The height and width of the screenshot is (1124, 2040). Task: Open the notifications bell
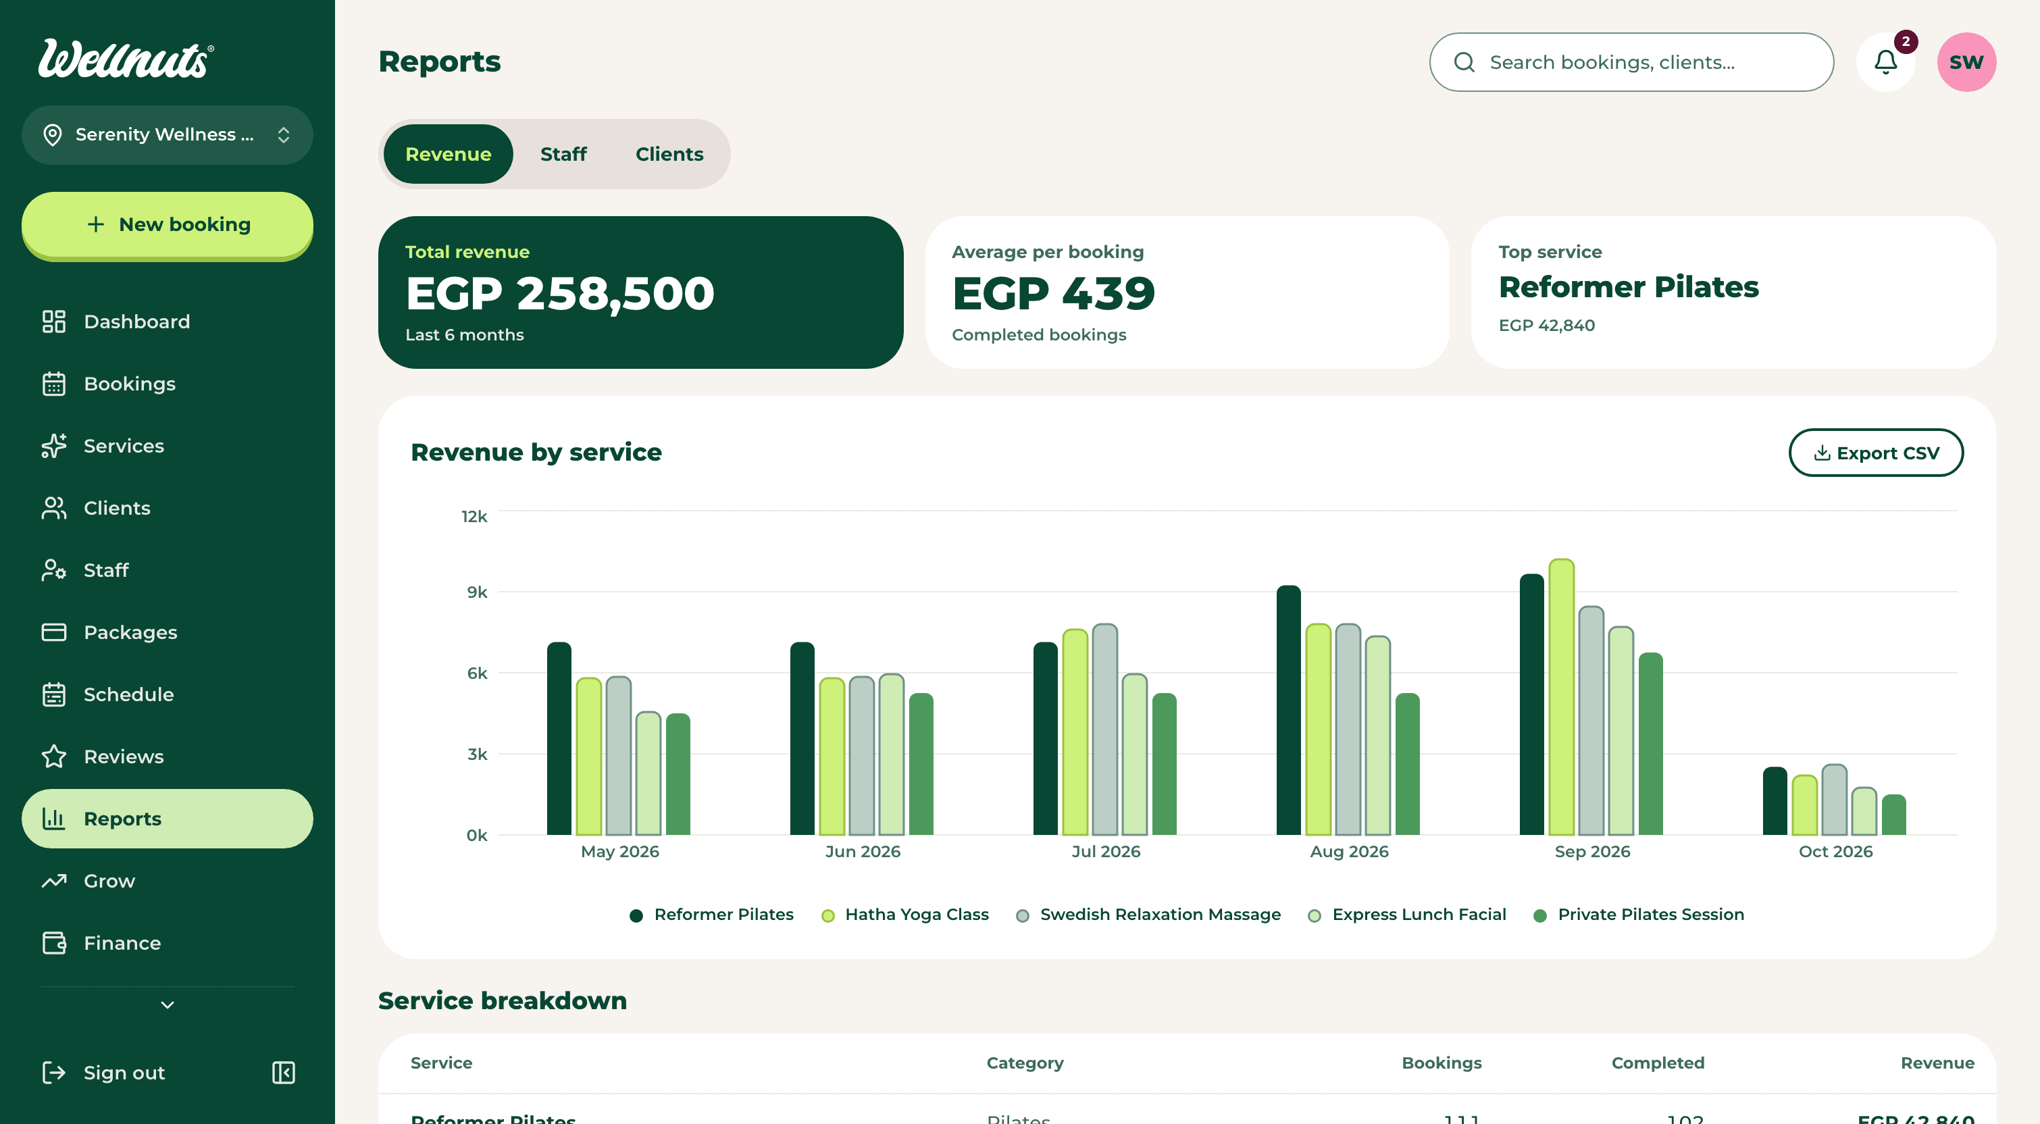(x=1885, y=61)
